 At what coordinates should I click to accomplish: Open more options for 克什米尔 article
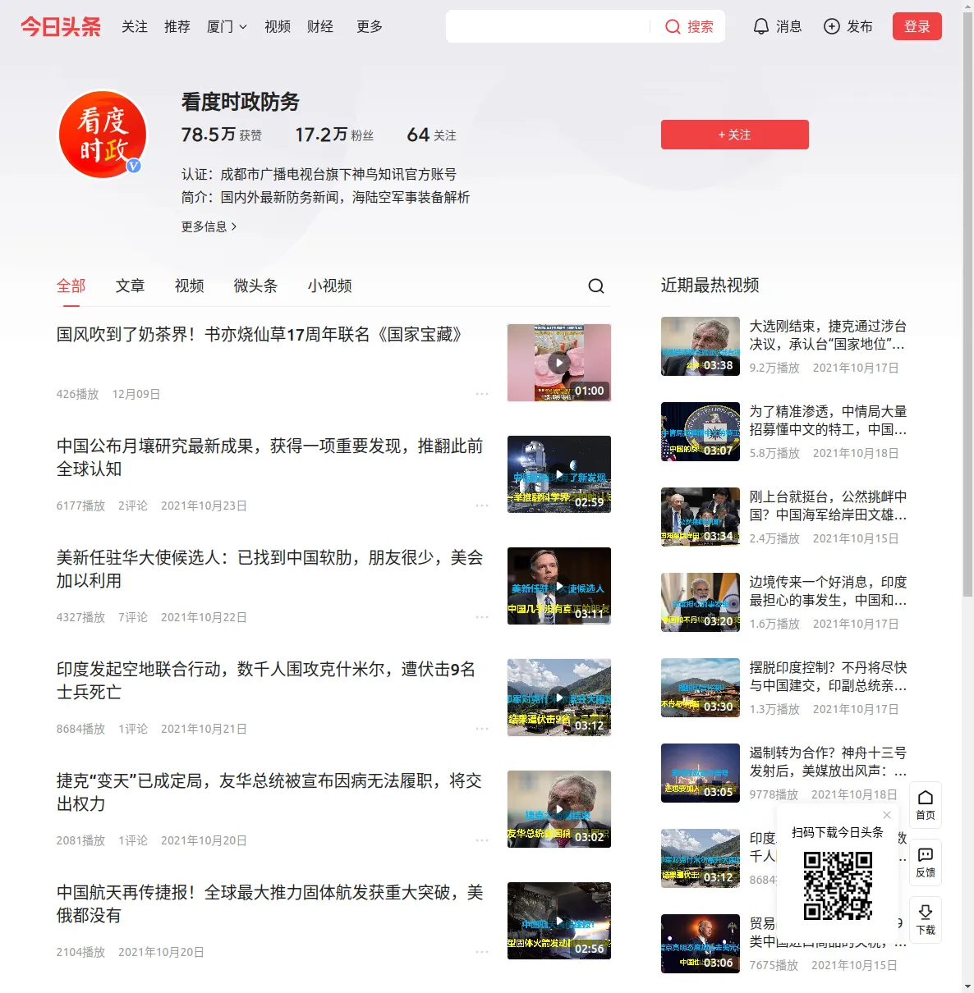tap(482, 729)
